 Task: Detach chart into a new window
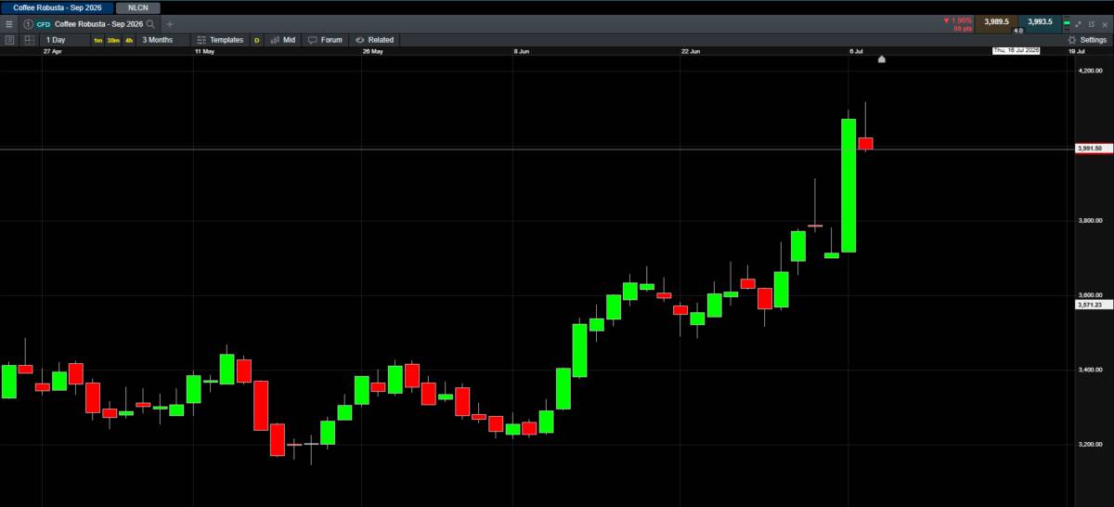[1092, 24]
